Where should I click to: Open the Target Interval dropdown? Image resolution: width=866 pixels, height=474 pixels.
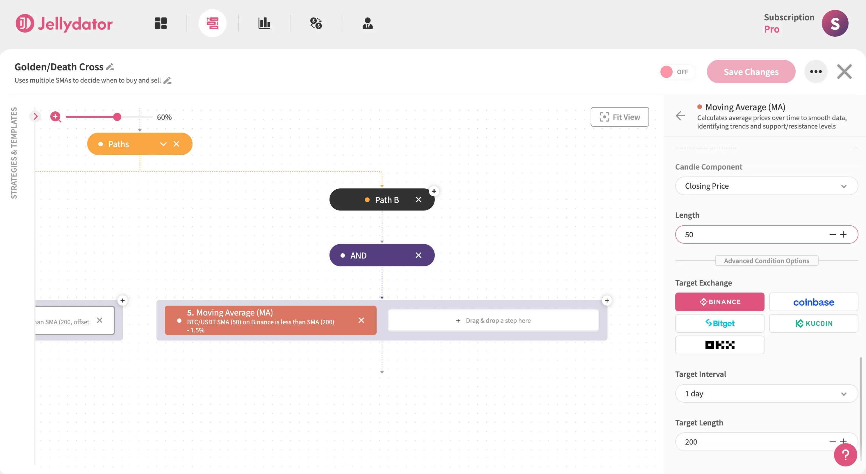(x=767, y=393)
